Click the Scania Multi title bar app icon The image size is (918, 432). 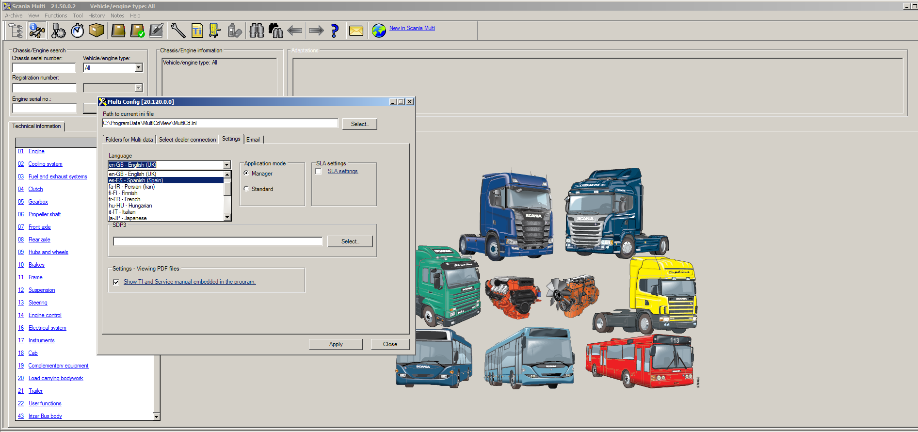(7, 6)
